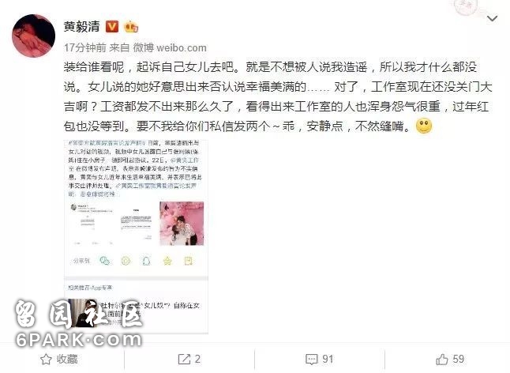The width and height of the screenshot is (510, 373).
Task: Click the related article thumbnail at bottom
Action: tap(83, 313)
